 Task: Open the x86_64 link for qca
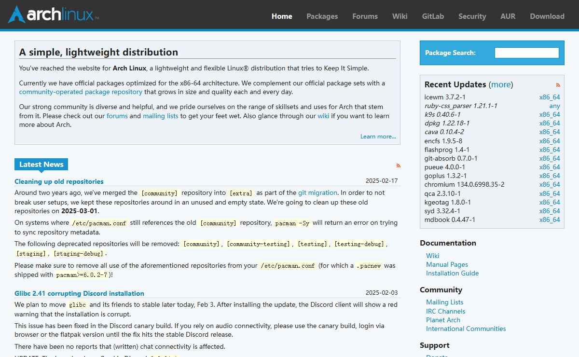[550, 193]
